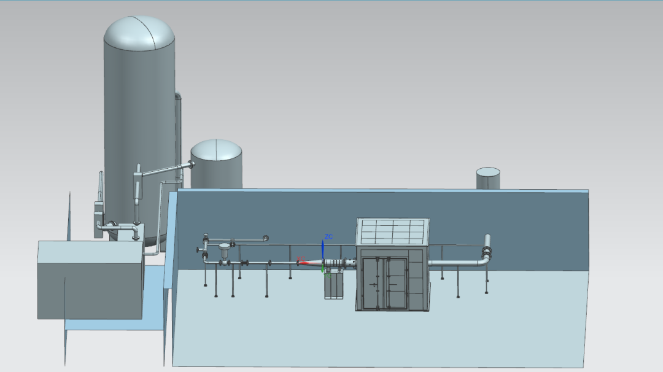This screenshot has width=663, height=372.
Task: Click the curled pipe end above the left pipeline
Action: (265, 238)
